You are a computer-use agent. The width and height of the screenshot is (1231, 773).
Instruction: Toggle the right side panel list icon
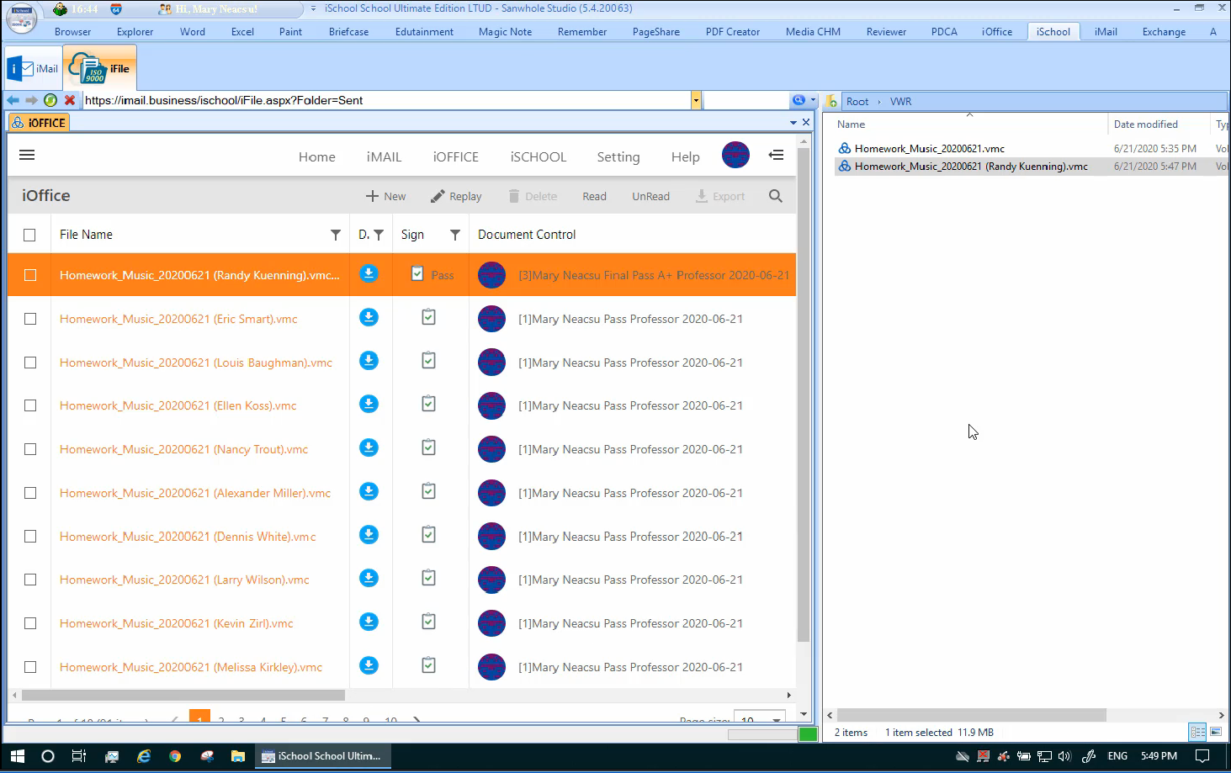[776, 155]
